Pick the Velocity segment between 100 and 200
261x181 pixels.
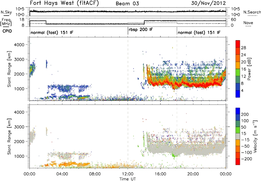(238, 118)
